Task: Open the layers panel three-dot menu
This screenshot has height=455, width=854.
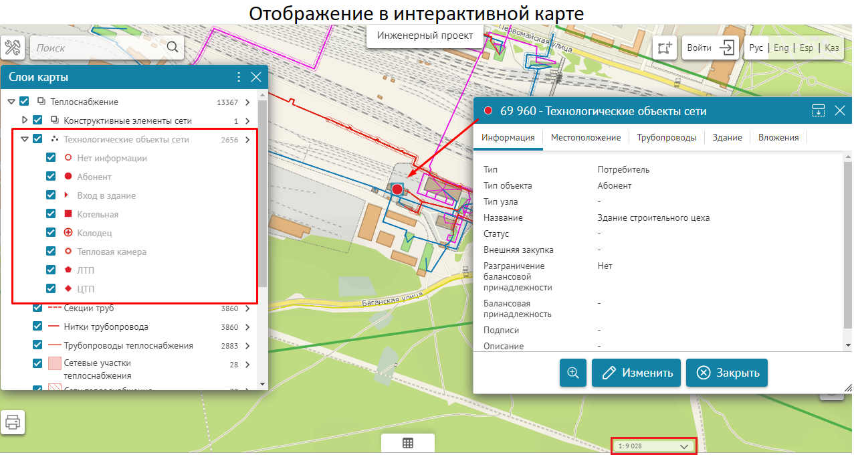Action: tap(239, 77)
